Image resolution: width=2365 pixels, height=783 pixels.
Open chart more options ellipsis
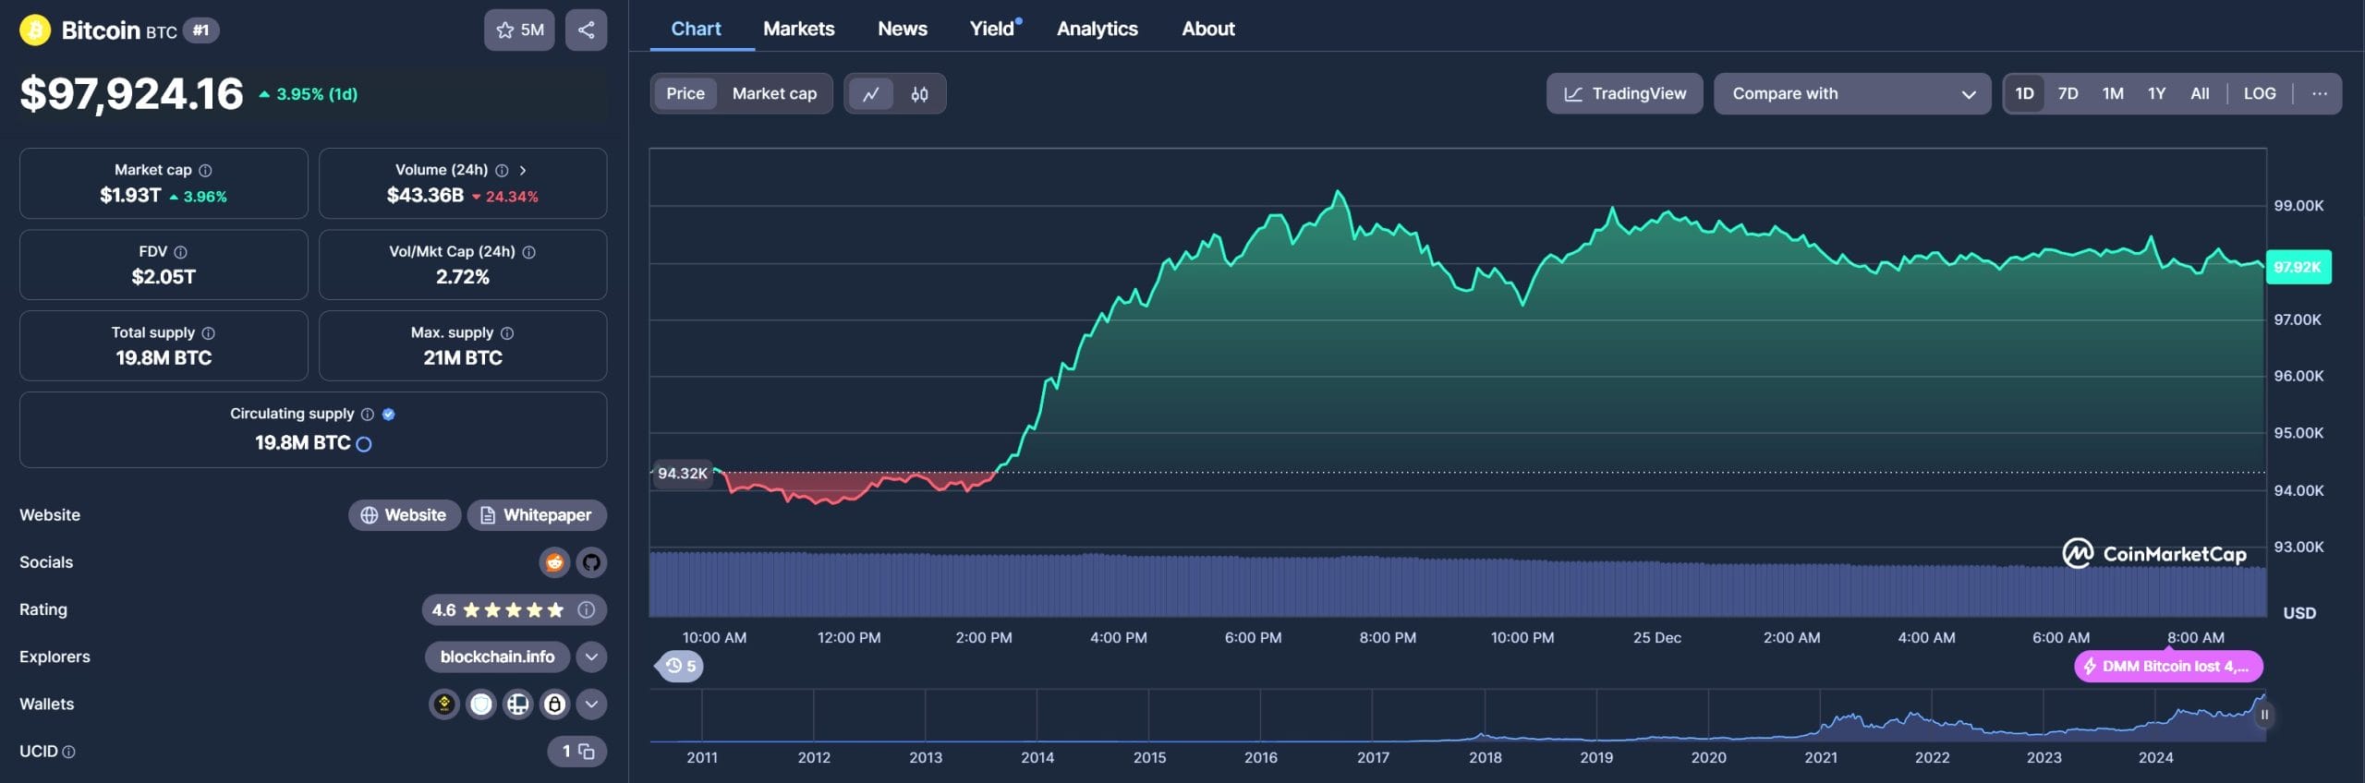tap(2319, 93)
